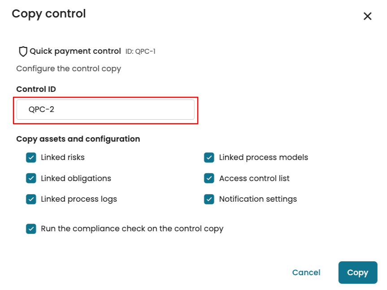Click the 'ID: QPC-1' identifier text
Screen dimensions: 387x290
click(140, 52)
